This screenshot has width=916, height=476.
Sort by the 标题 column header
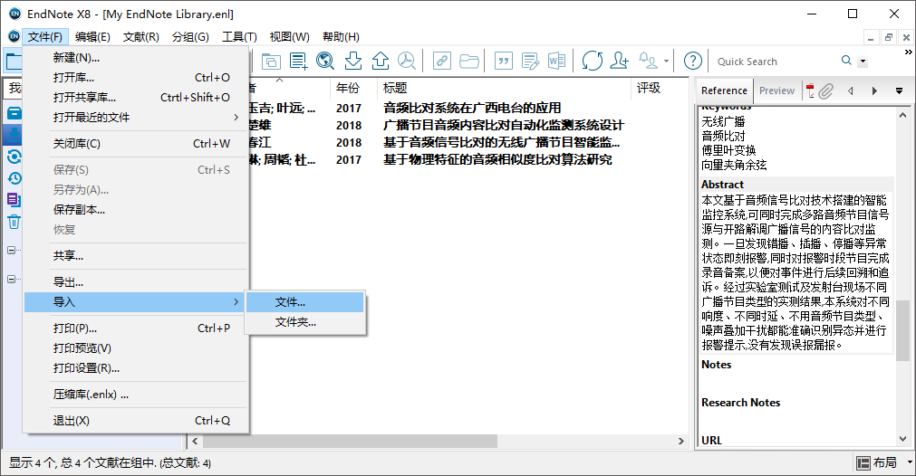point(504,88)
